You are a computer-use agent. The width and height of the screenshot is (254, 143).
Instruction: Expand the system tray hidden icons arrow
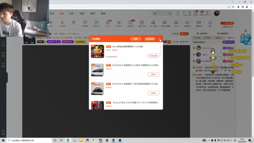coord(209,140)
